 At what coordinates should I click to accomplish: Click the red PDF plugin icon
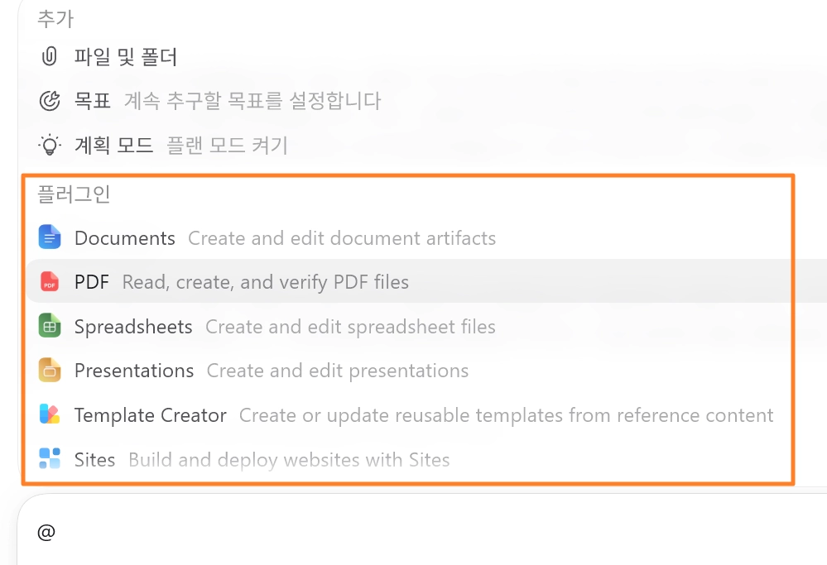(50, 281)
